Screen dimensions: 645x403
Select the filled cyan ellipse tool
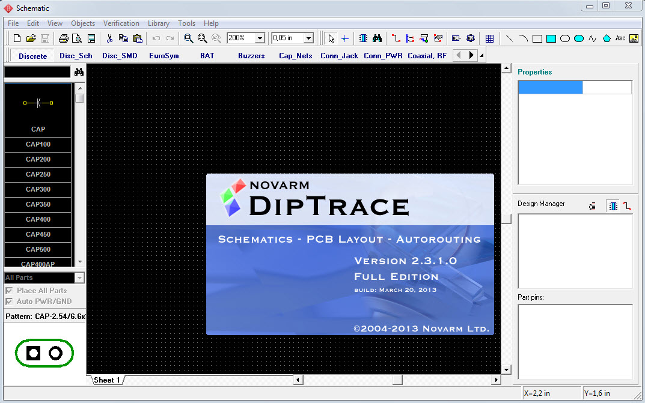coord(579,38)
